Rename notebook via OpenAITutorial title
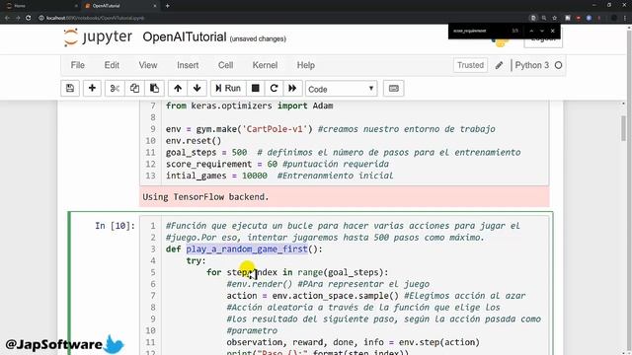This screenshot has height=355, width=632. 185,37
